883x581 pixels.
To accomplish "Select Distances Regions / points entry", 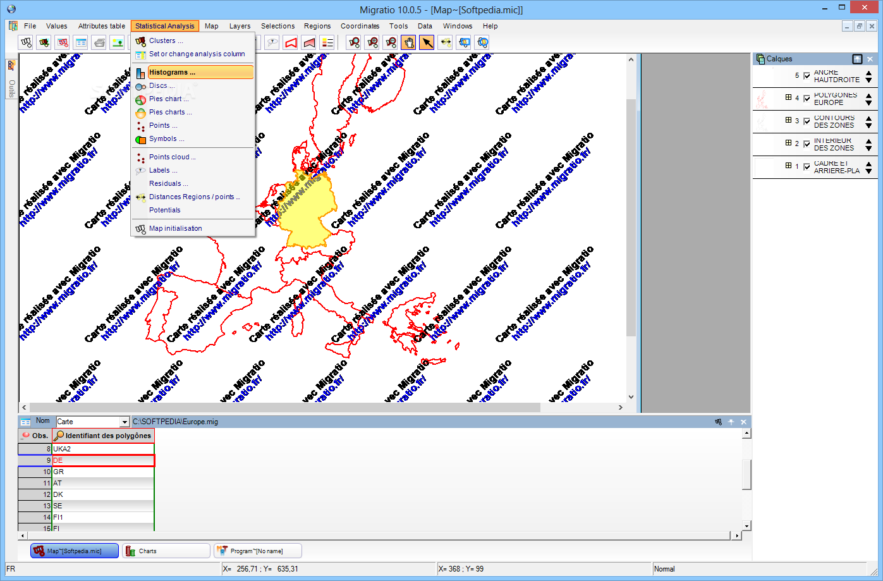I will pyautogui.click(x=193, y=197).
